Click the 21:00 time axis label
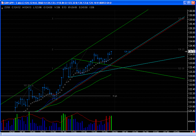The image size is (196, 136). tap(53, 132)
